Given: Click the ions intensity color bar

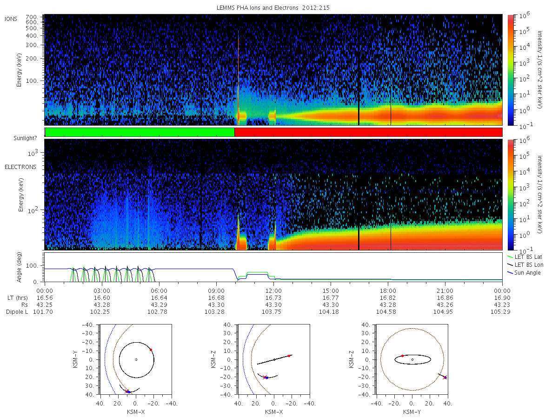Looking at the screenshot, I should (x=510, y=70).
